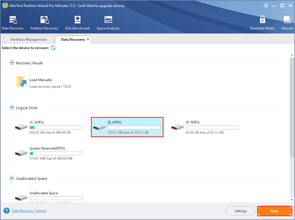Click the "System Reserved(NTFS)" label
295x220 pixels.
47,148
